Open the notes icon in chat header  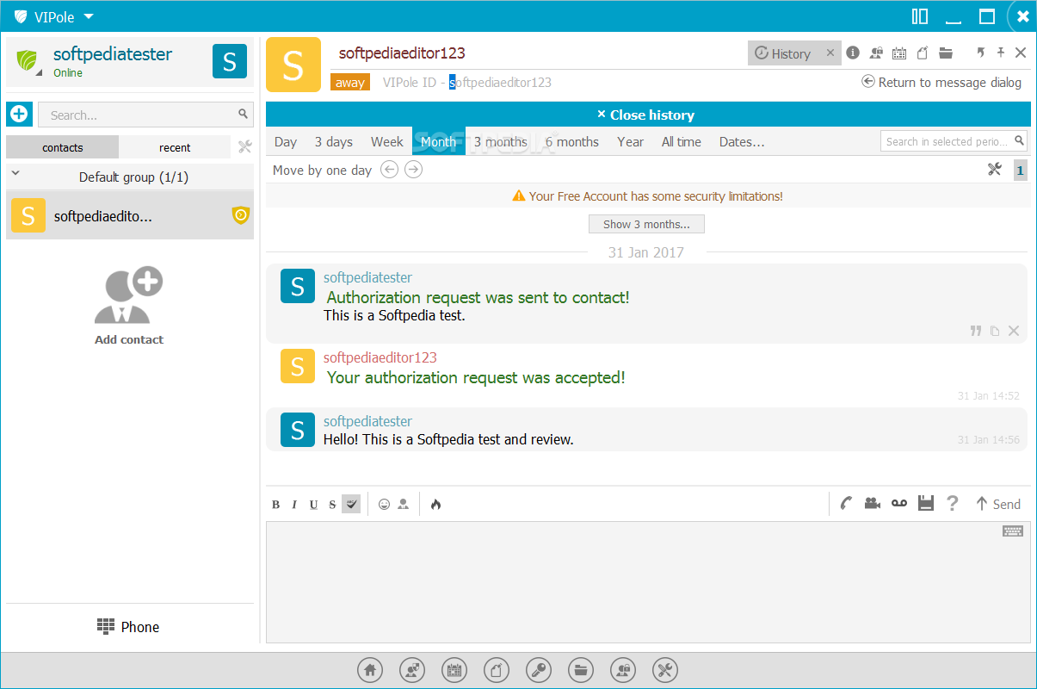923,53
